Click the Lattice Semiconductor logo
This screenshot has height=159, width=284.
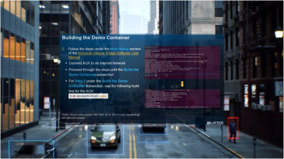point(215,123)
